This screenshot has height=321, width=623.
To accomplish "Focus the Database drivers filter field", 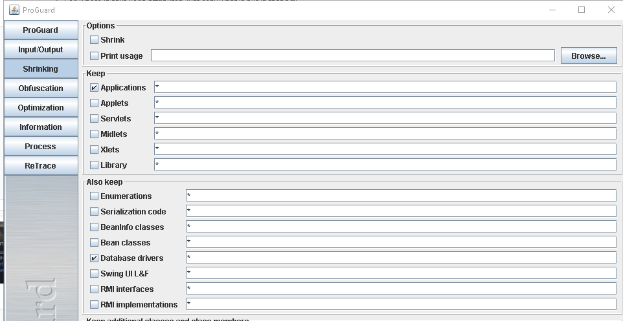I will pos(401,258).
